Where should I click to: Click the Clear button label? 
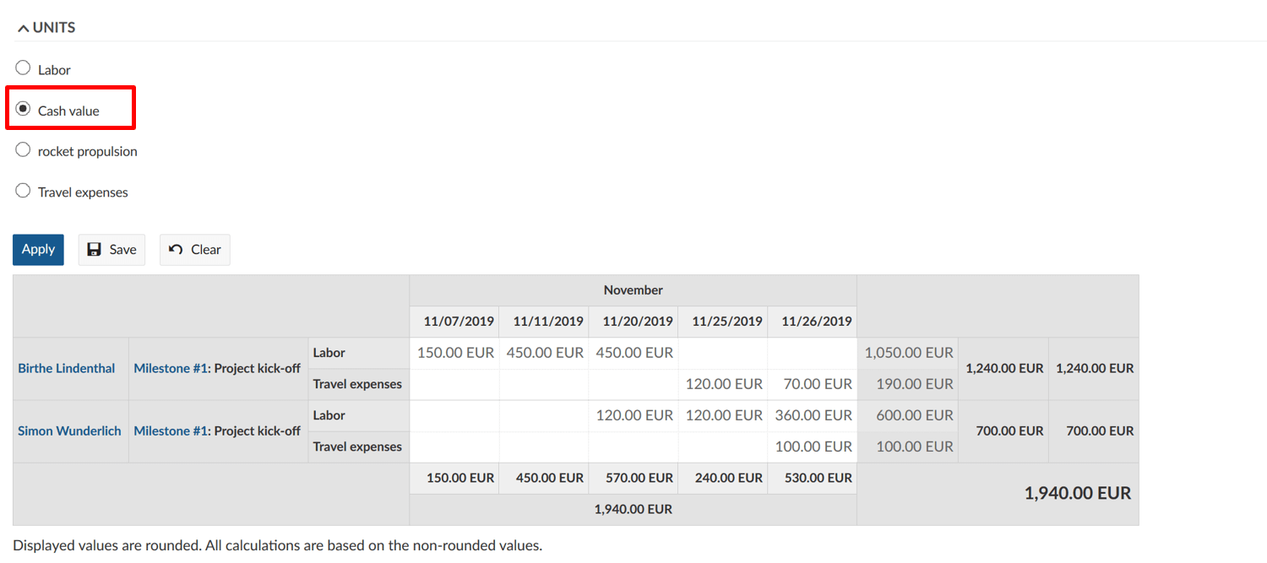(x=206, y=250)
